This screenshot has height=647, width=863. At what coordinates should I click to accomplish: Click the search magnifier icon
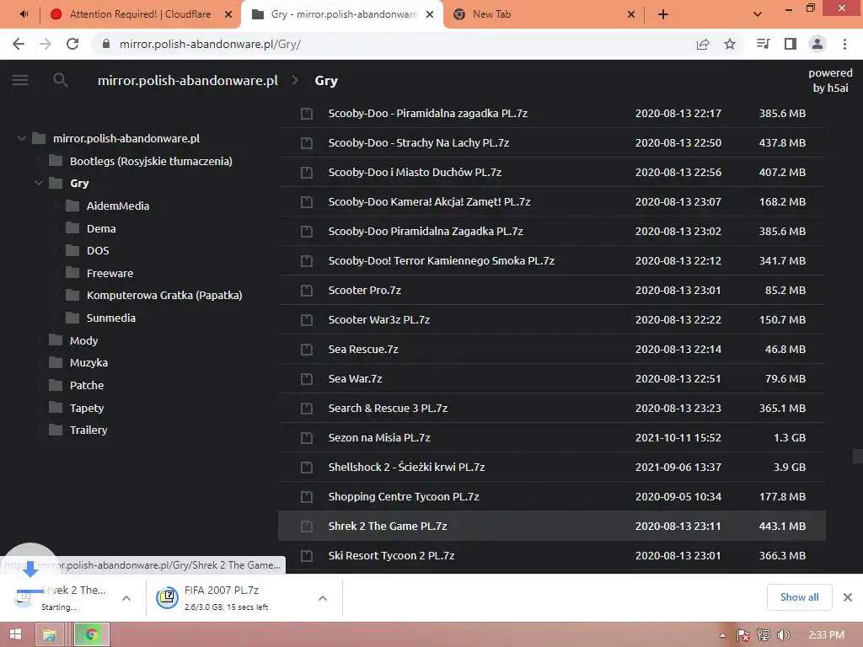(x=60, y=80)
